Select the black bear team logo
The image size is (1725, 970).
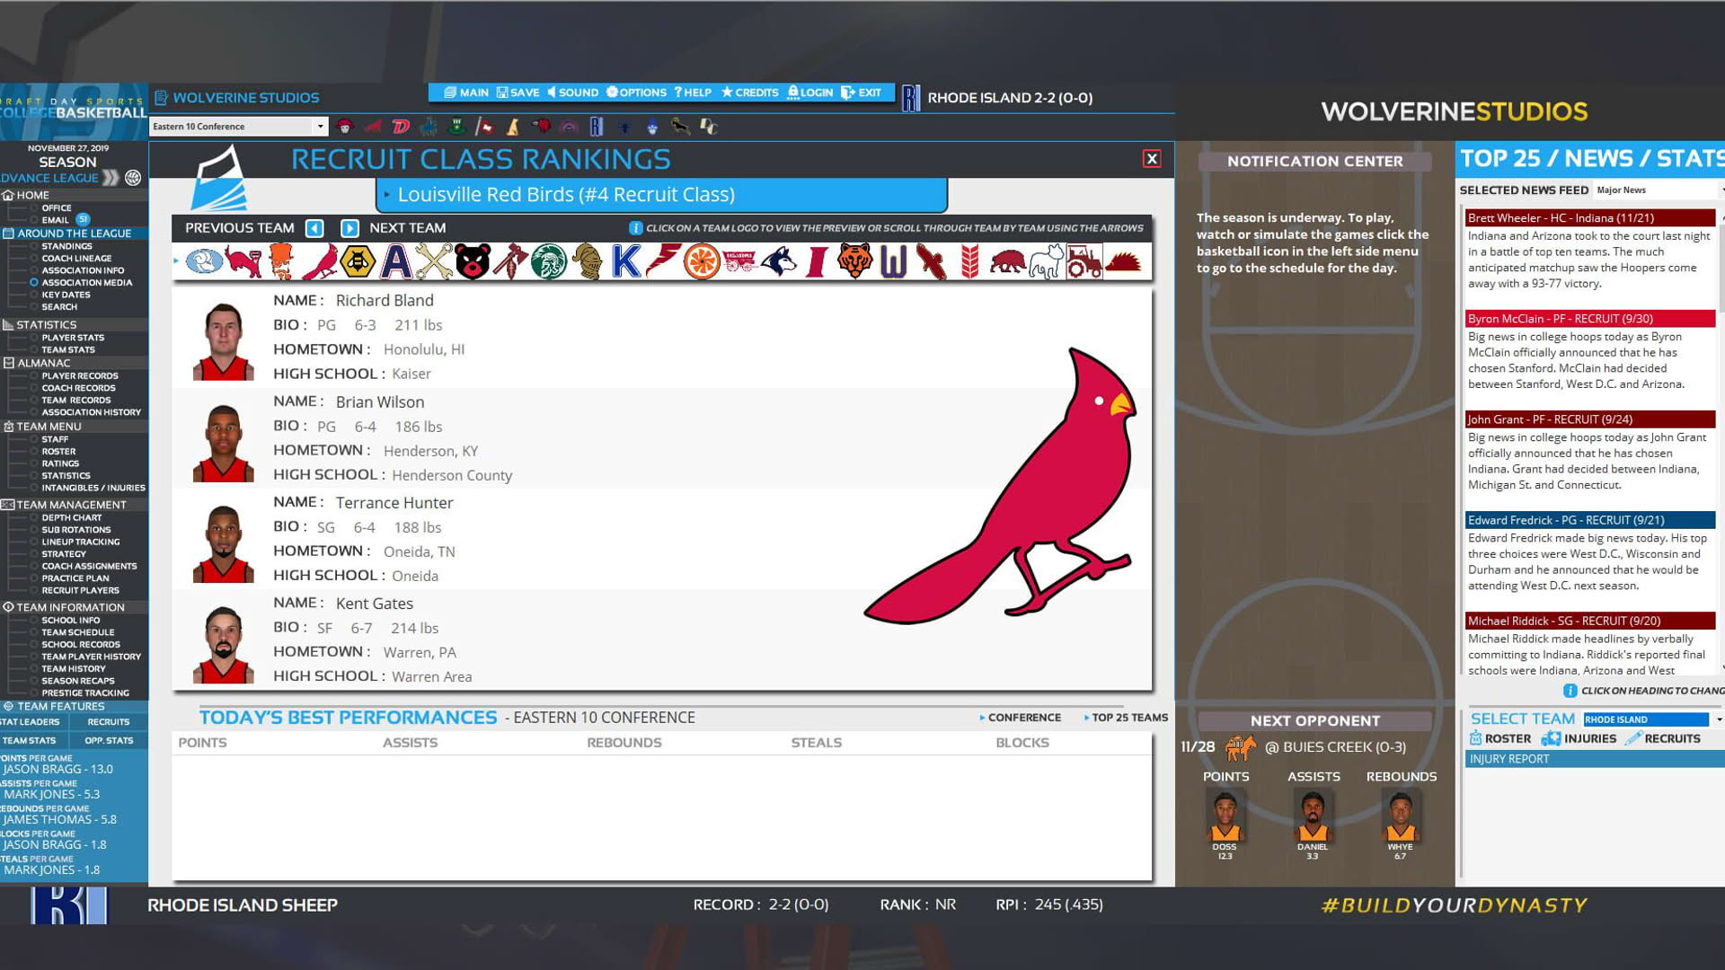pyautogui.click(x=472, y=261)
